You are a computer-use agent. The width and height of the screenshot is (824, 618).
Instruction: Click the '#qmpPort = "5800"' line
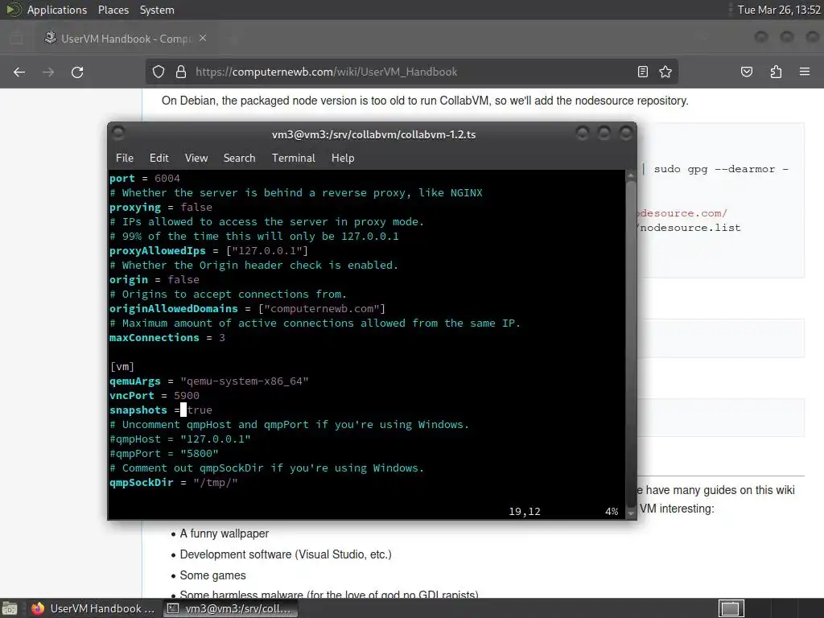[164, 454]
